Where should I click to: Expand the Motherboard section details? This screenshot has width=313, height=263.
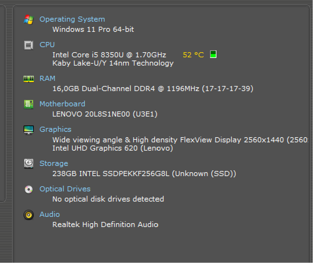(x=62, y=104)
